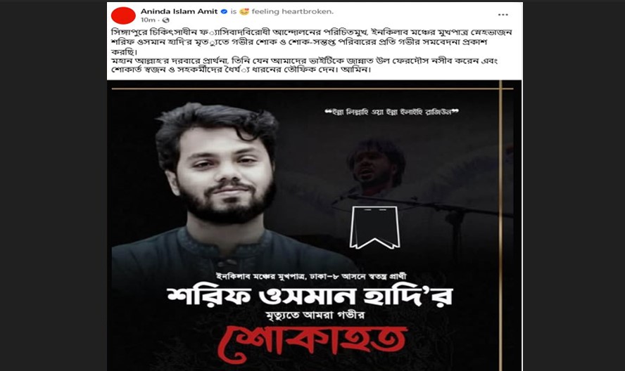
Task: Click the gold vertical line on poster
Action: point(500,226)
